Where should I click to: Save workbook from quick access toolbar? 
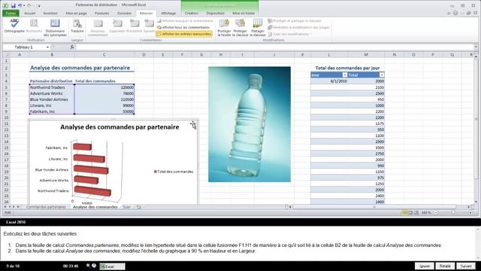[14, 5]
